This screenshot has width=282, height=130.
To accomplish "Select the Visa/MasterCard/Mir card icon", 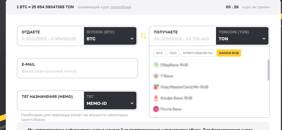I will coord(156,87).
